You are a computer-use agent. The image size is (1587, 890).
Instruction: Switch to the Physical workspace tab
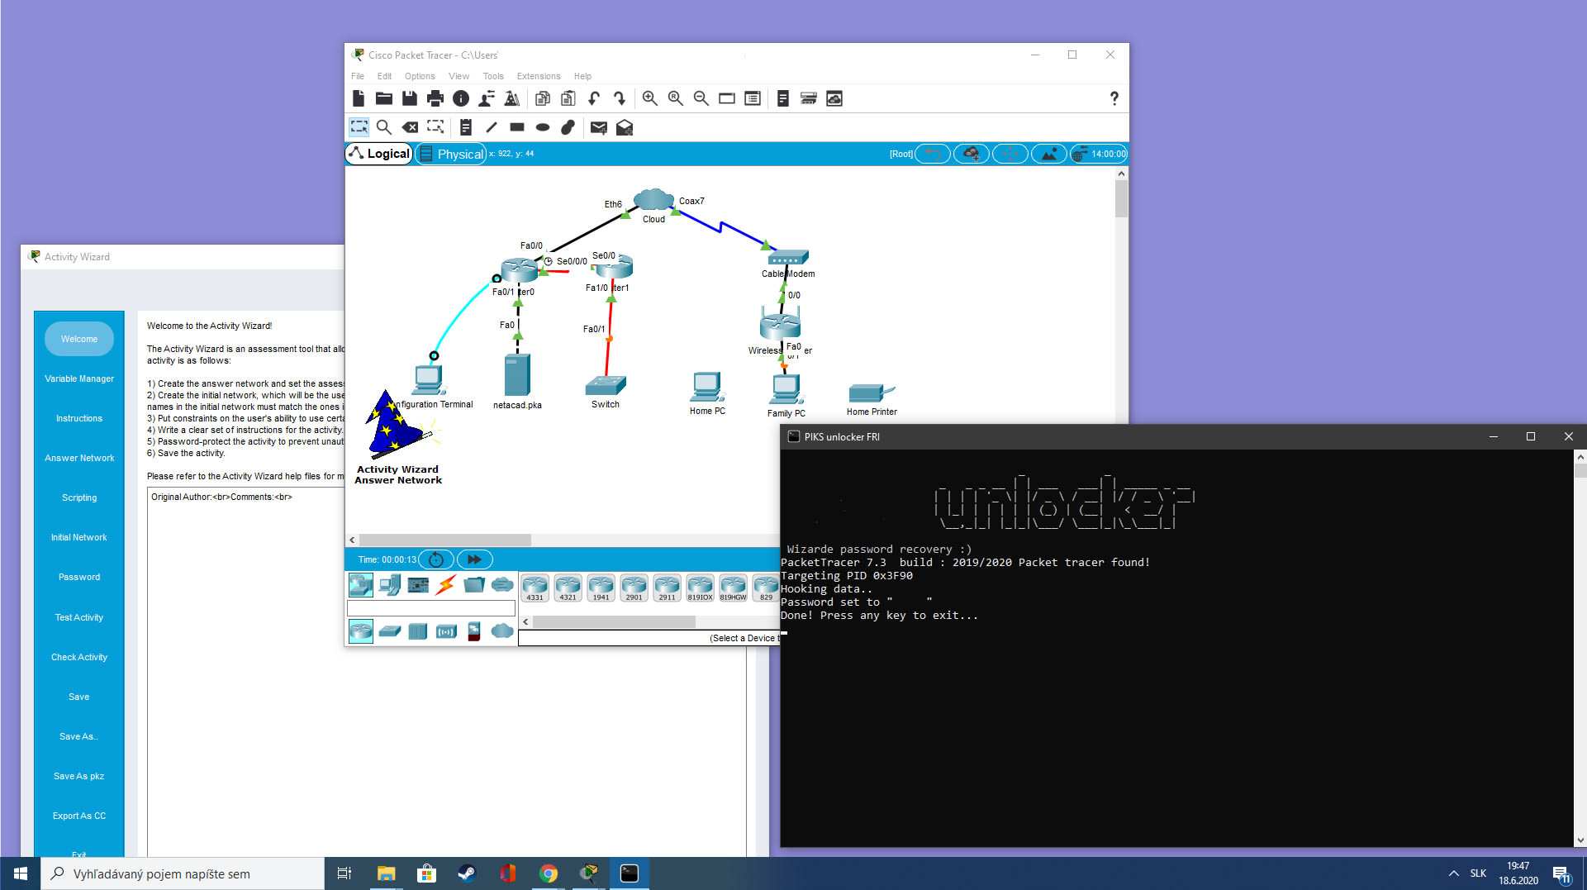(x=451, y=154)
